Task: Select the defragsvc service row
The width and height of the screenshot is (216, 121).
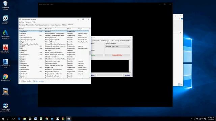Action: click(x=54, y=63)
